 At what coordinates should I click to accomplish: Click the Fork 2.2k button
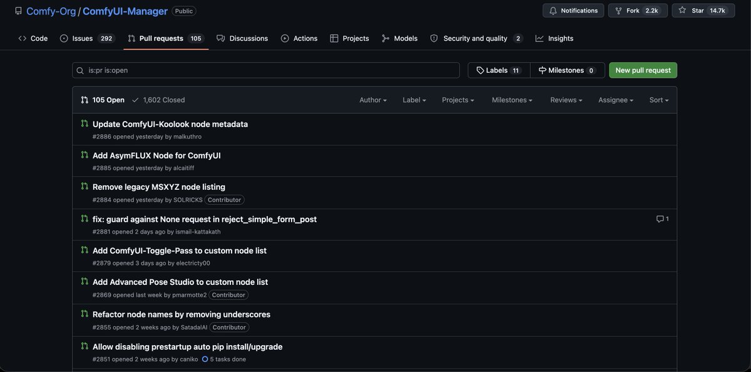point(638,11)
